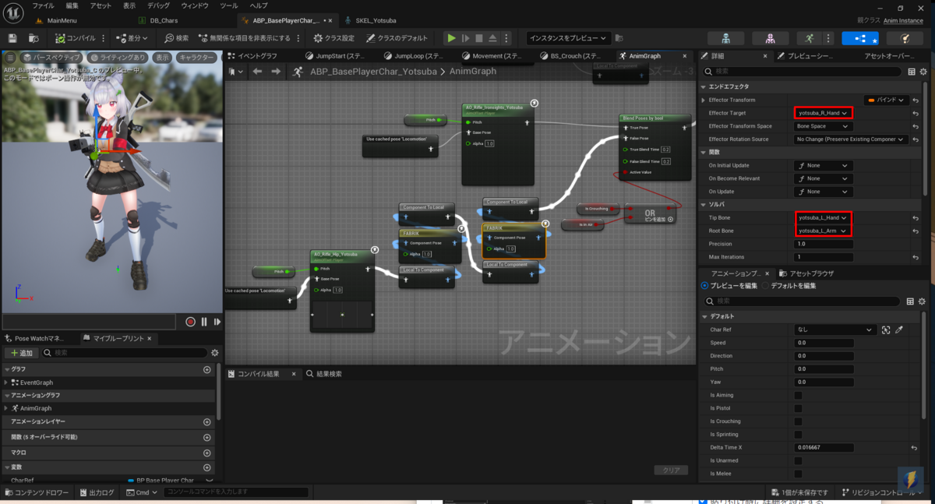
Task: Switch to Physics asset mode icon
Action: tap(905, 37)
